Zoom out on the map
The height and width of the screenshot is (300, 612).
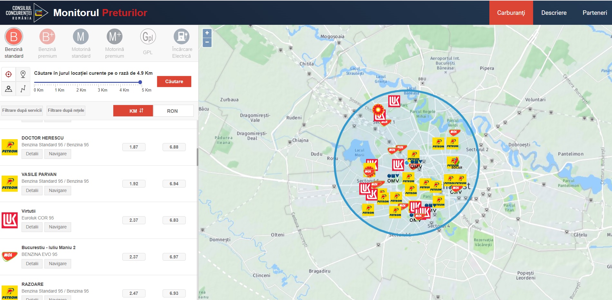[207, 42]
